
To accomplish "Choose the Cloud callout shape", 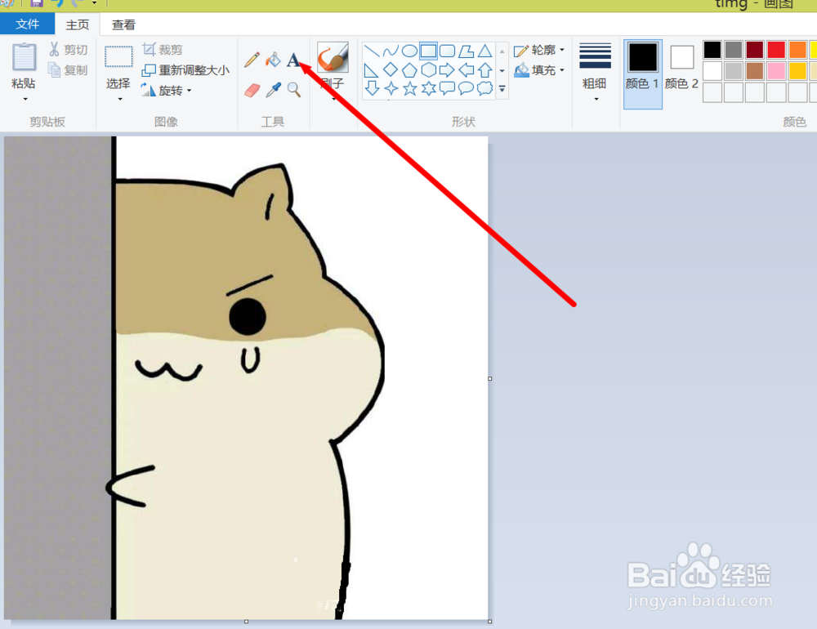I will 485,88.
